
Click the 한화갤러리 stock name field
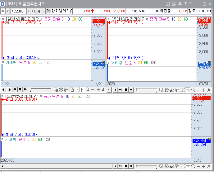(61, 11)
